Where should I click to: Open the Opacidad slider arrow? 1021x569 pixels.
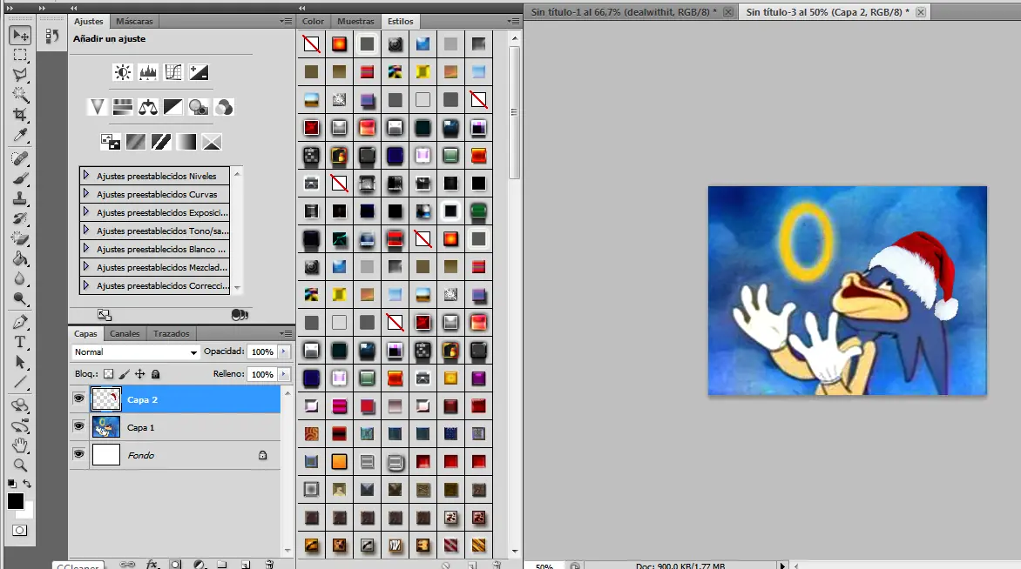pyautogui.click(x=284, y=352)
